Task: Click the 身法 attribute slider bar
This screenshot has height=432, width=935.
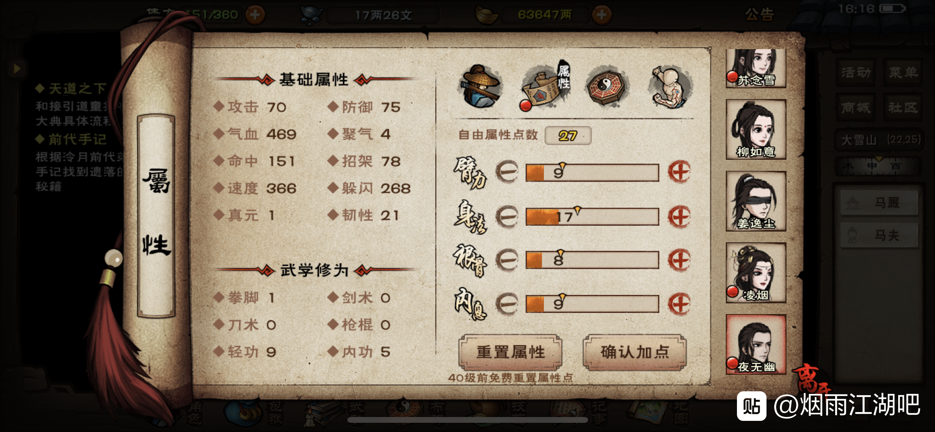Action: tap(592, 217)
